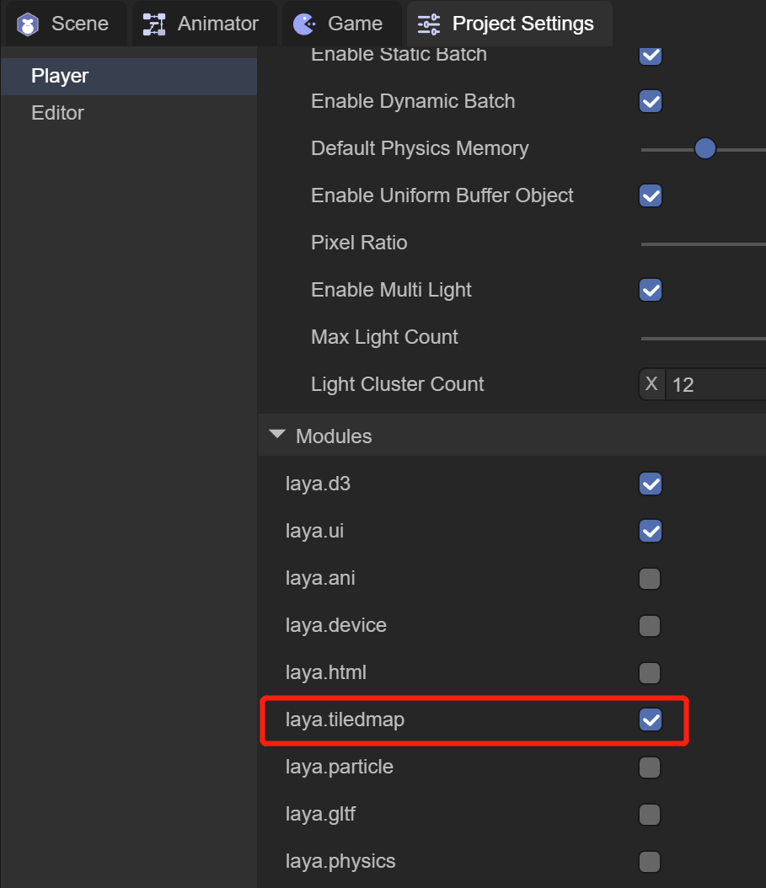
Task: Click the Game tab pac-man icon
Action: pyautogui.click(x=304, y=24)
